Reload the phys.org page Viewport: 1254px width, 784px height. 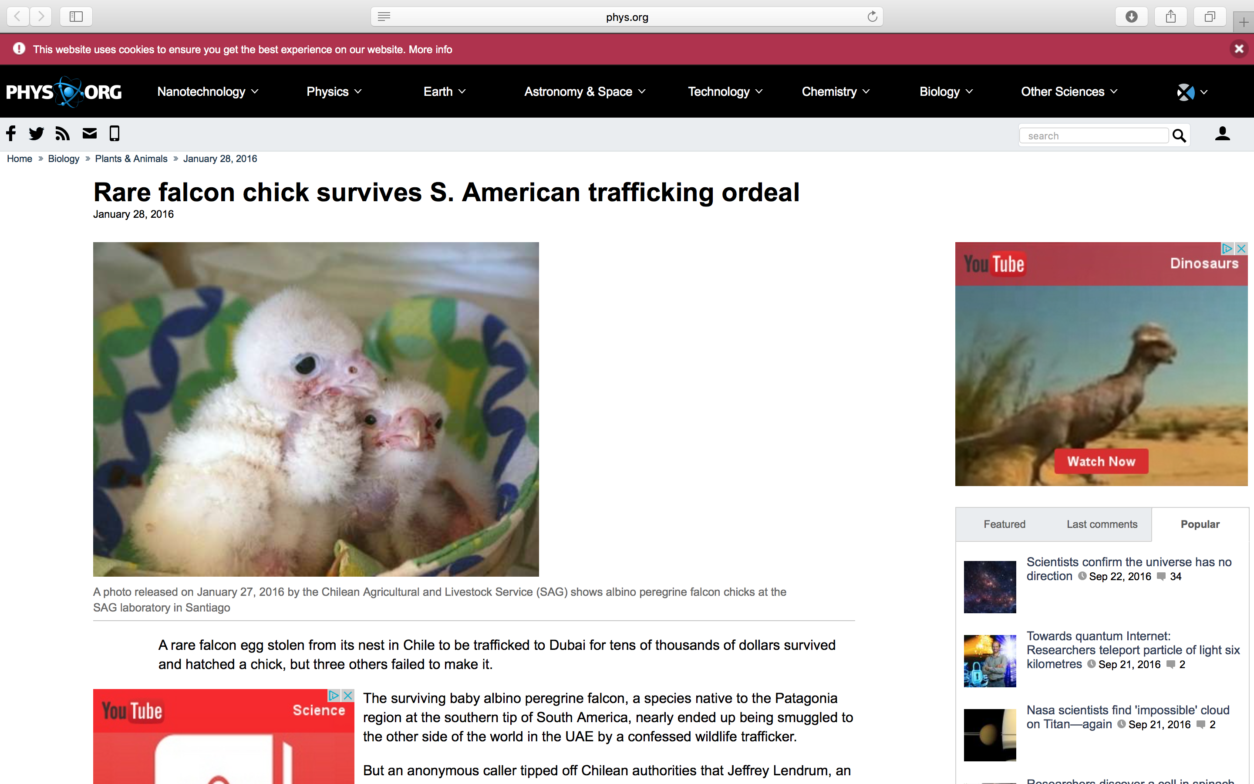872,17
